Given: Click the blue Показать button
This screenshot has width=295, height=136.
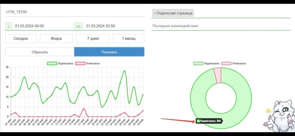Looking at the screenshot, I should tap(109, 52).
